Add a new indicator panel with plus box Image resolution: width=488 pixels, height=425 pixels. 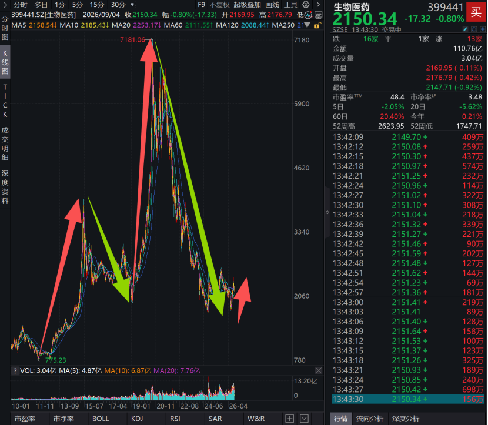289,419
